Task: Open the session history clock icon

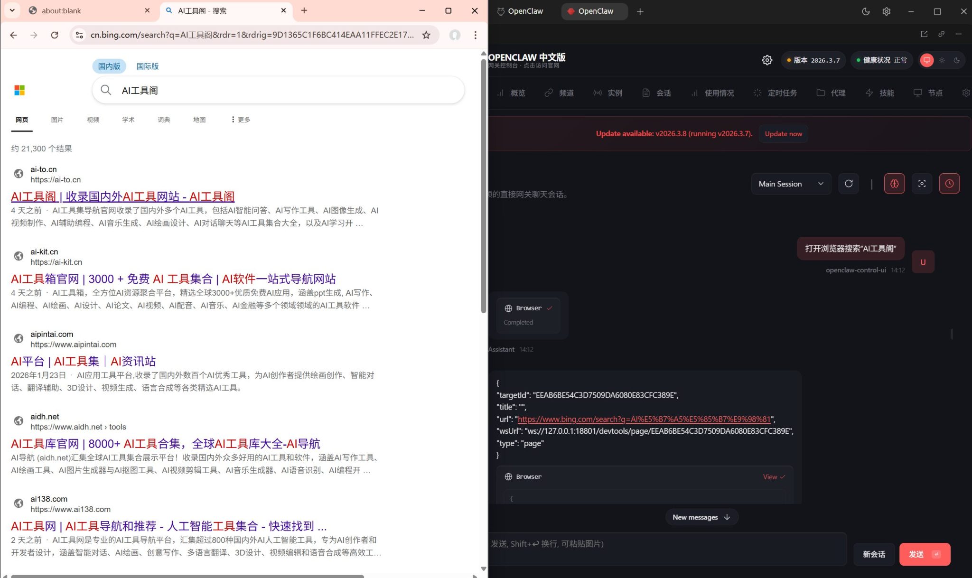Action: [949, 184]
